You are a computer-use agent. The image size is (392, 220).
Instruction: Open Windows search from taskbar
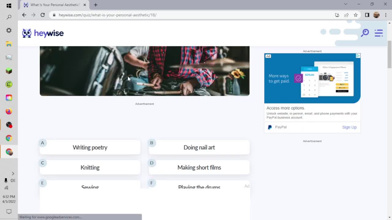(9, 17)
